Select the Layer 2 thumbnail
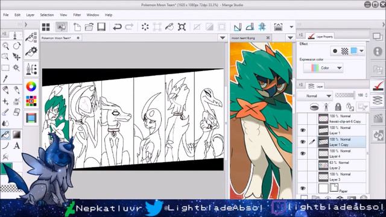Image resolution: width=386 pixels, height=217 pixels. (x=323, y=165)
